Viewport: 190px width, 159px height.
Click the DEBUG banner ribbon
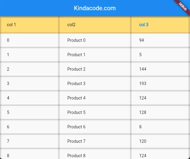tap(182, 6)
